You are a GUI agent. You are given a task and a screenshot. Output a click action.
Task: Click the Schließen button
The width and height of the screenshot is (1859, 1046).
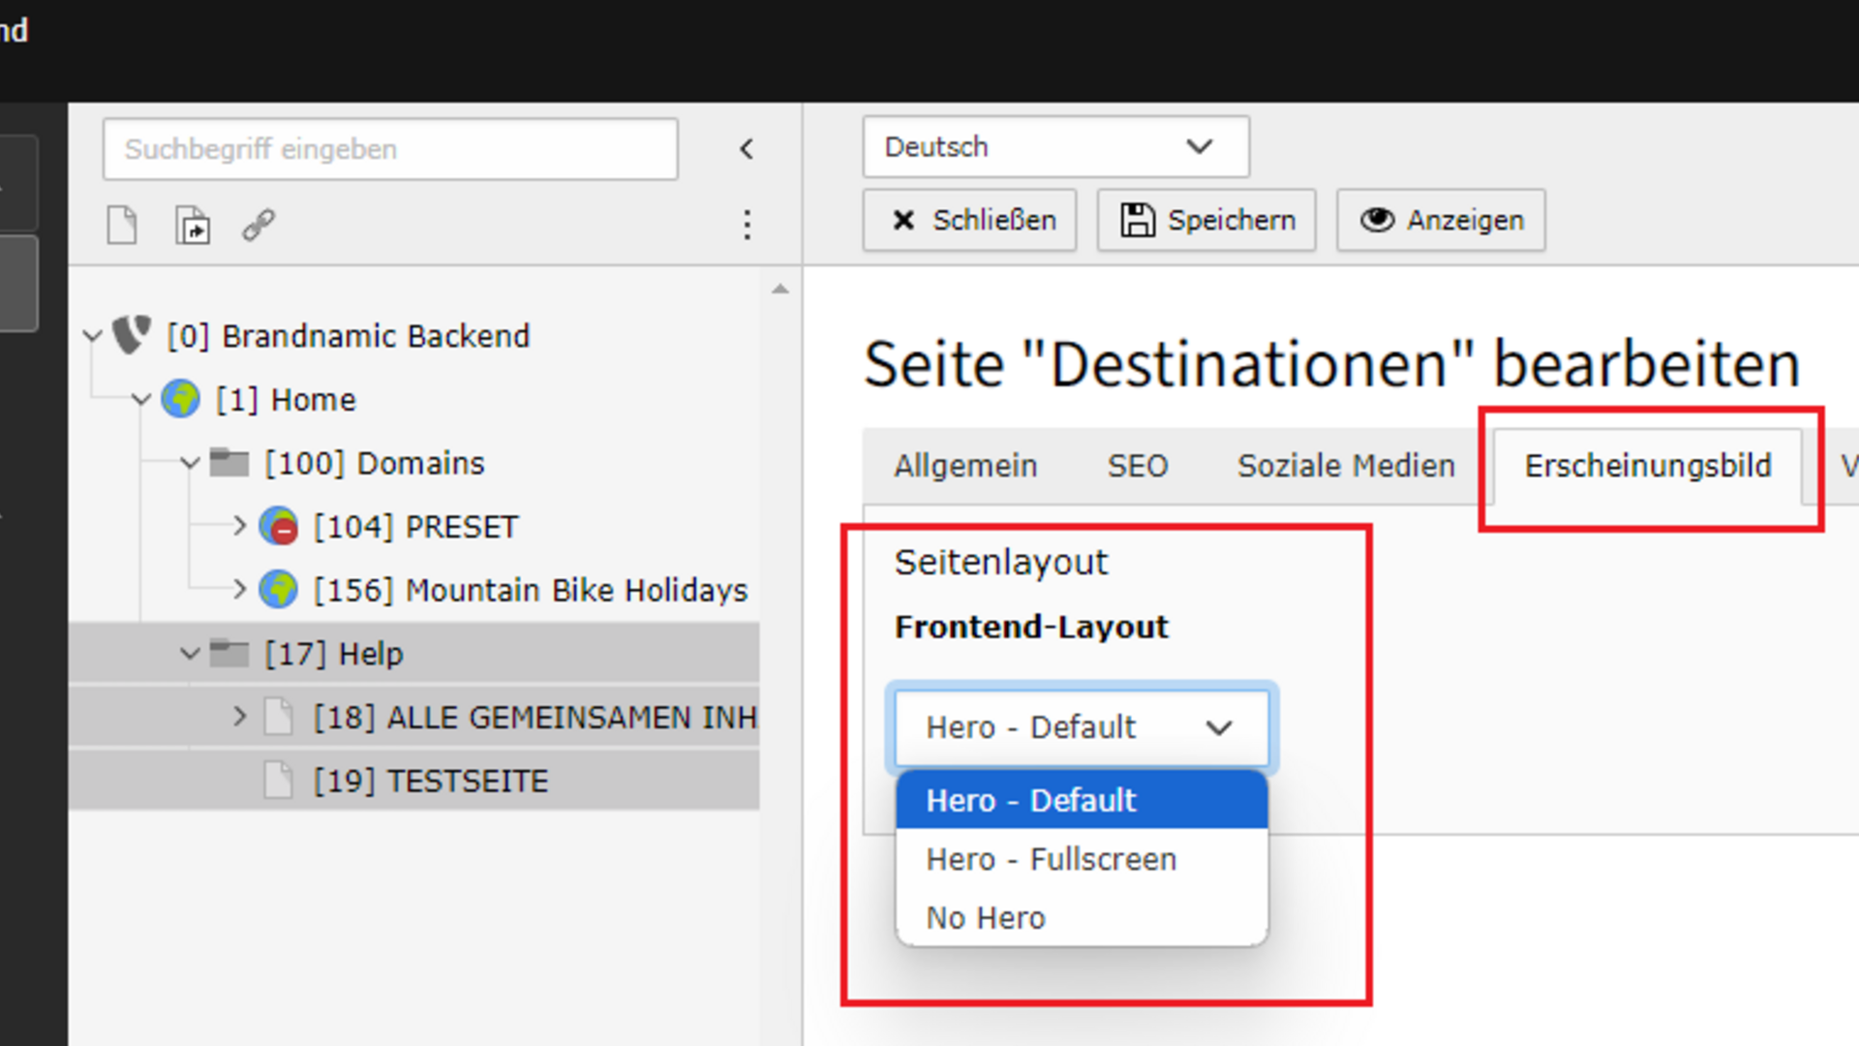pyautogui.click(x=970, y=221)
